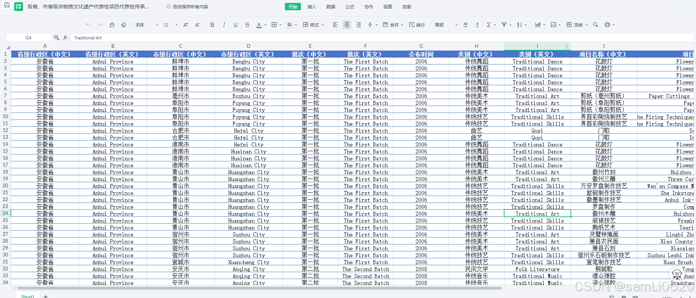Click the filter funnel icon
Screen dimensions: 696x298
pyautogui.click(x=504, y=25)
